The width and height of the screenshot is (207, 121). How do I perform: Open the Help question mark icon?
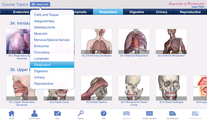click(103, 114)
